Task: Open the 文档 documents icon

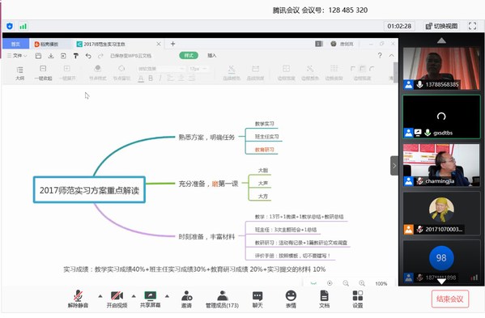Action: point(324,299)
